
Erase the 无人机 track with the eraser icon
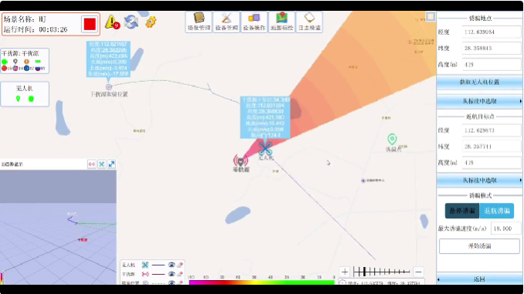(180, 265)
